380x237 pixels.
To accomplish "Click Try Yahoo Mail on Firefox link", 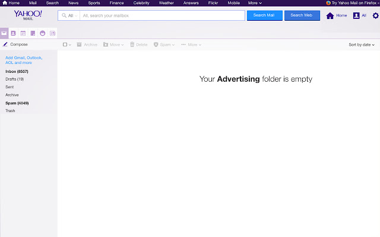I will click(x=354, y=3).
